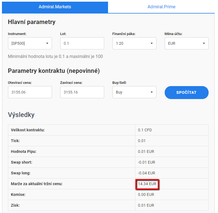The width and height of the screenshot is (218, 213).
Task: Open the Instrument dropdown showing [SP500]
Action: 30,43
